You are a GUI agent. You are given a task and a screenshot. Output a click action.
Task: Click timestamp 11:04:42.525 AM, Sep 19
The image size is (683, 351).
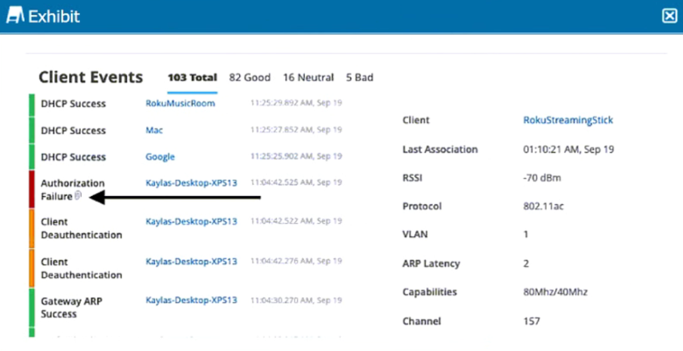coord(296,182)
